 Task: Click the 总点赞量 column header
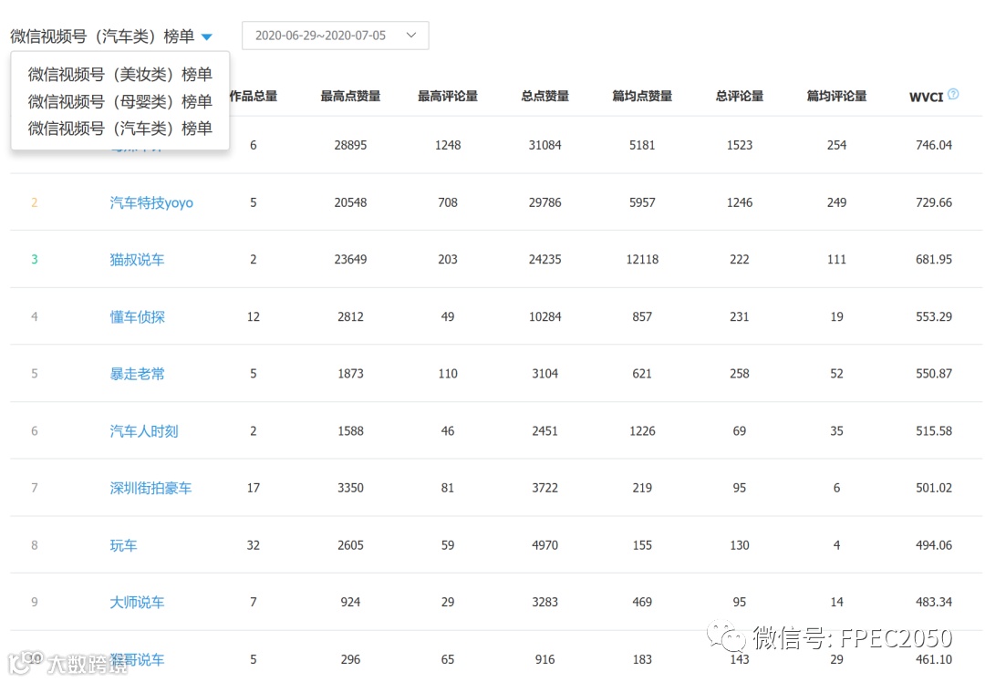(545, 96)
